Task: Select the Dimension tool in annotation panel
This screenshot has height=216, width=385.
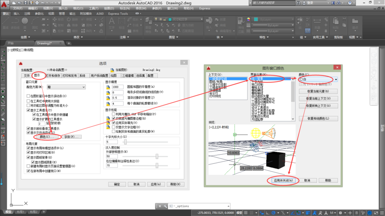Action: coord(121,23)
